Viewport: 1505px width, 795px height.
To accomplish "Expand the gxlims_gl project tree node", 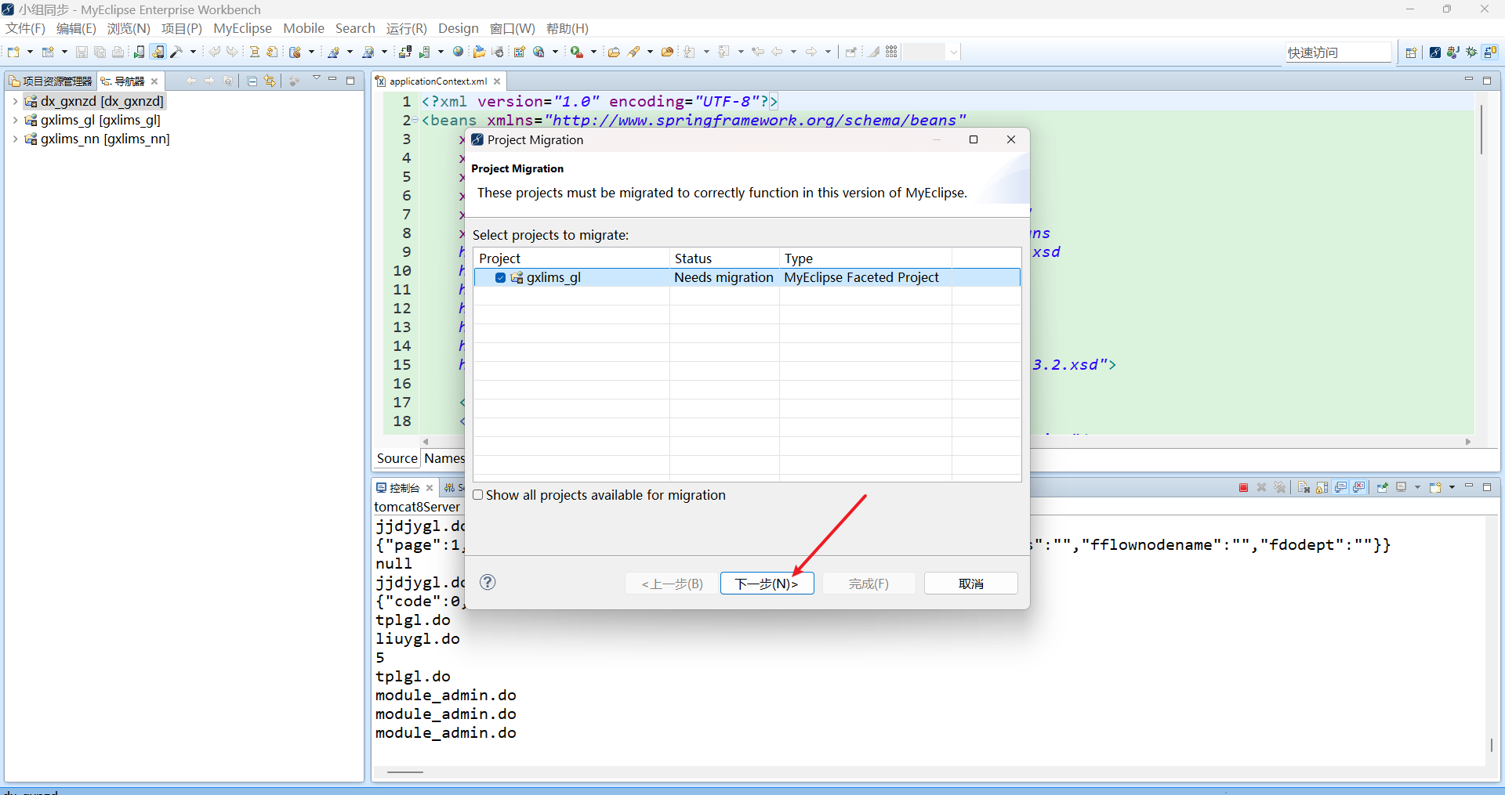I will coord(15,120).
